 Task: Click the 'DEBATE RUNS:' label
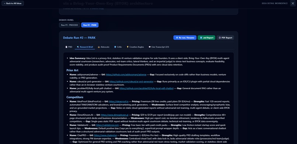tap(66, 20)
